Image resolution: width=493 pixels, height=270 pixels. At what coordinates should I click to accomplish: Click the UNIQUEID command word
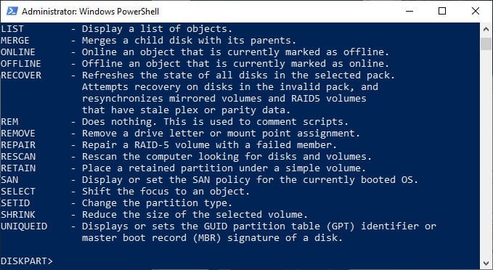[x=24, y=226]
